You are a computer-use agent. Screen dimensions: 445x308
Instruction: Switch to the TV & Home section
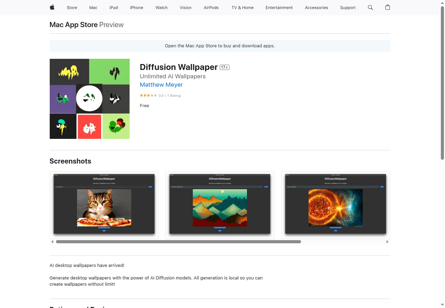point(242,7)
